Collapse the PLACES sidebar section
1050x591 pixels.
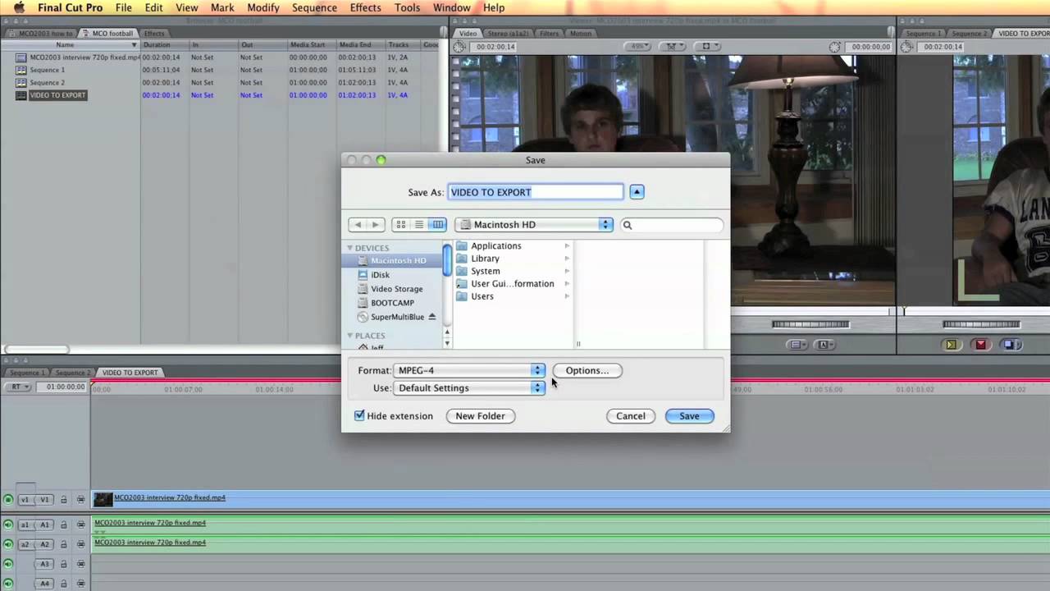[349, 336]
